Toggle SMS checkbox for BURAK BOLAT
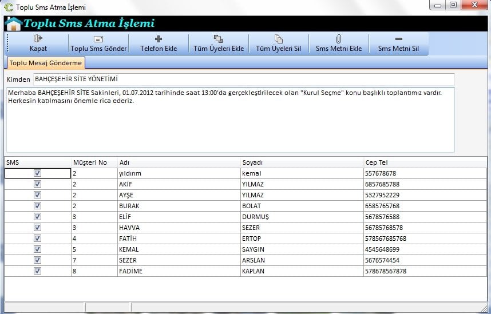This screenshot has height=314, width=491. [x=38, y=205]
